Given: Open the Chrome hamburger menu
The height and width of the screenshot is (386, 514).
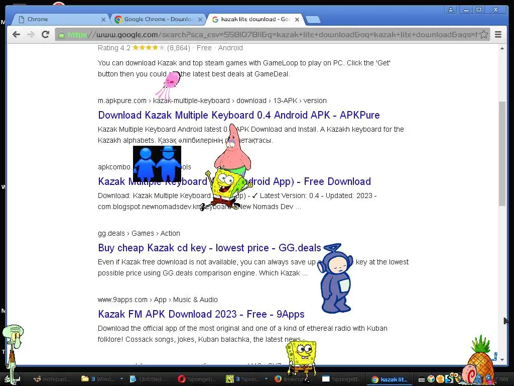Looking at the screenshot, I should point(498,35).
